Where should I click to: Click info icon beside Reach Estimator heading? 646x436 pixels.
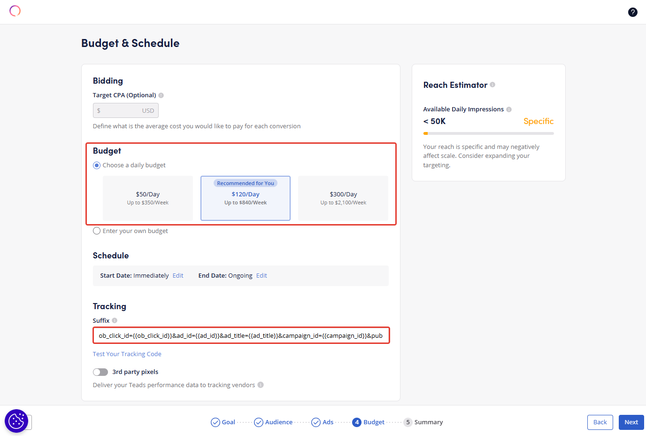coord(492,85)
